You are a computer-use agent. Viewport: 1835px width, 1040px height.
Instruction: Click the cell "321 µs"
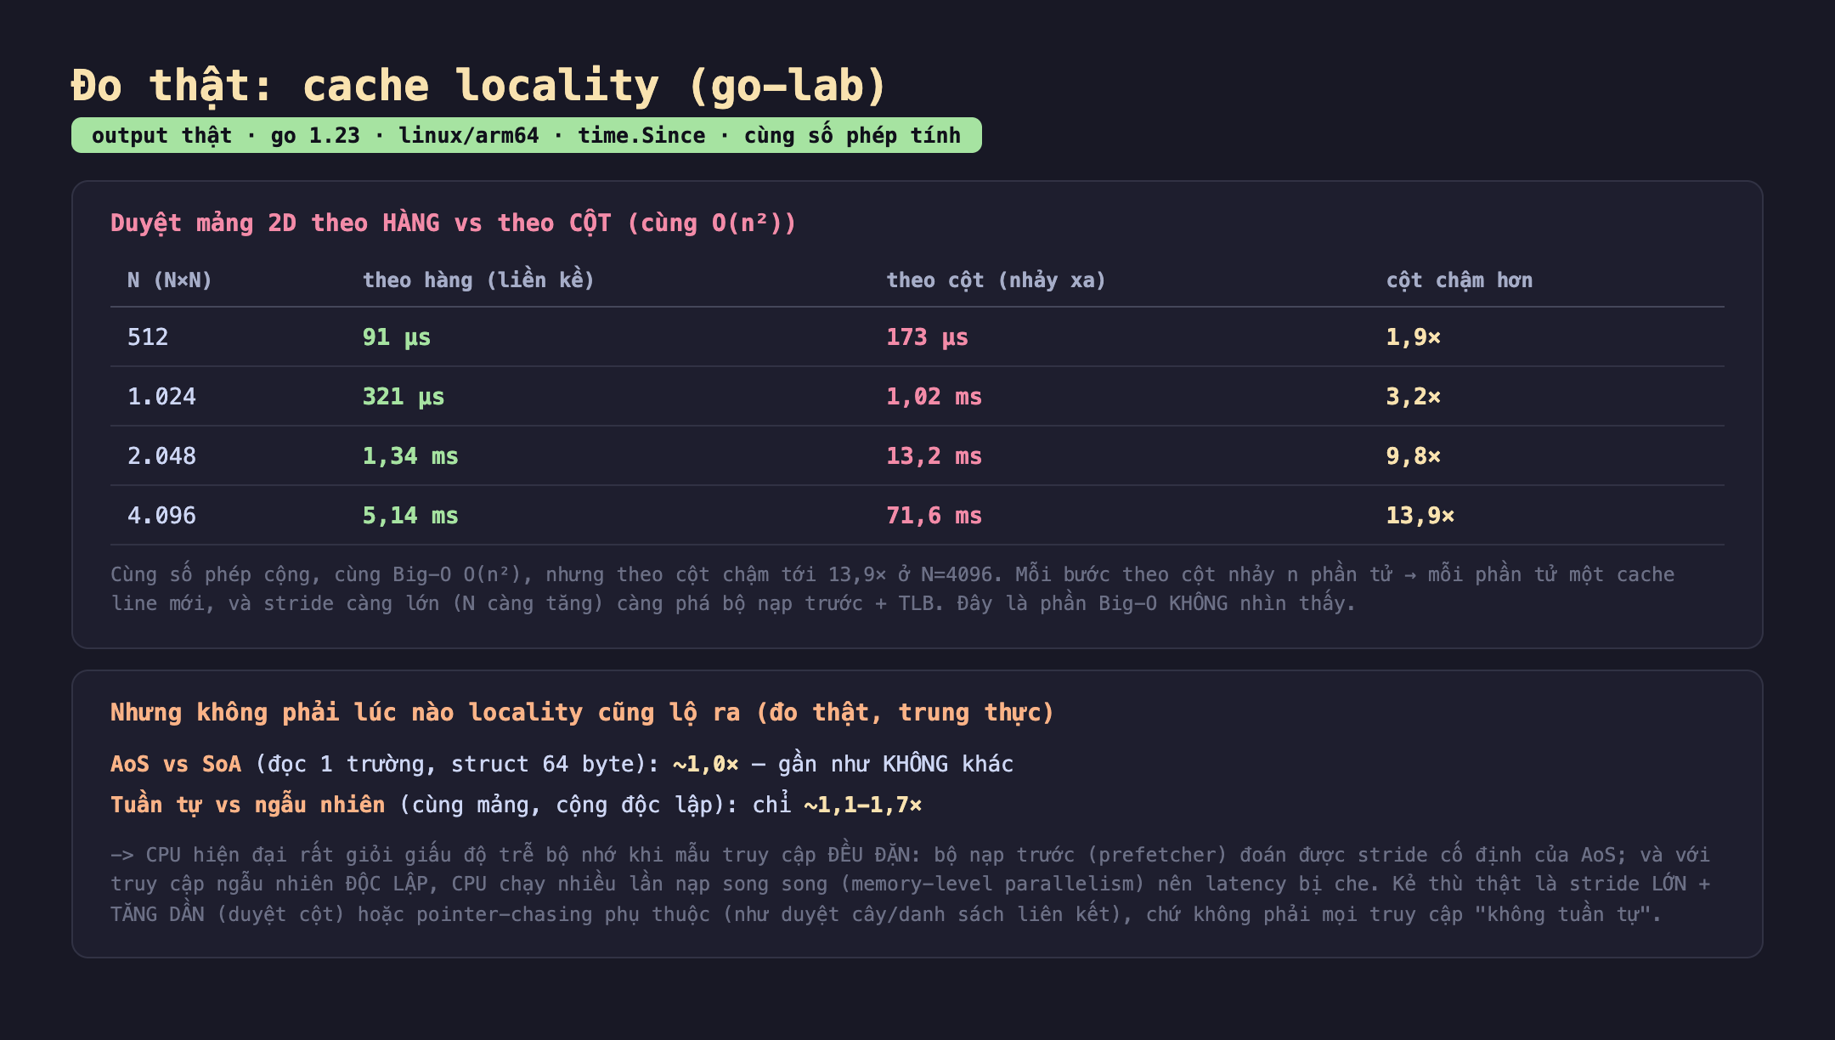point(404,397)
